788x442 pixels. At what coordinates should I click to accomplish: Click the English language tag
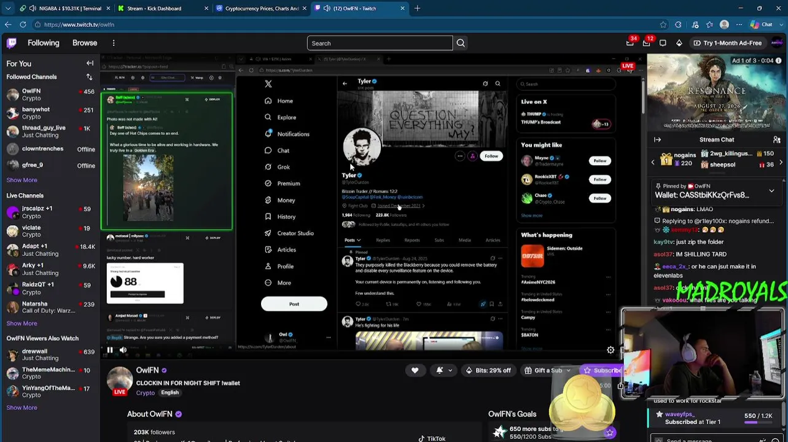[x=170, y=393]
